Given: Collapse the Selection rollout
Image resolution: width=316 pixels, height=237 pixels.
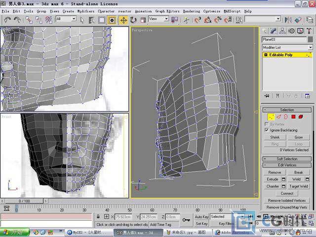Looking at the screenshot, I should point(287,110).
